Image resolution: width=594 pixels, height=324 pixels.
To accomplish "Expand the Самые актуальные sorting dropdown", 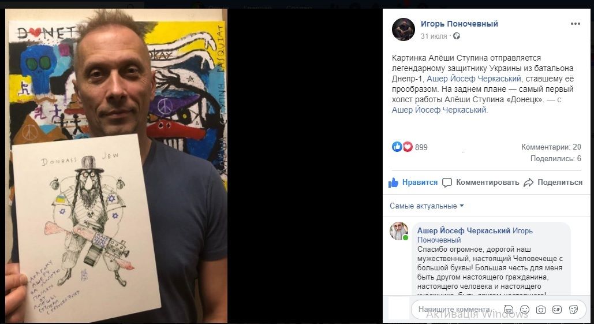I will coord(427,206).
